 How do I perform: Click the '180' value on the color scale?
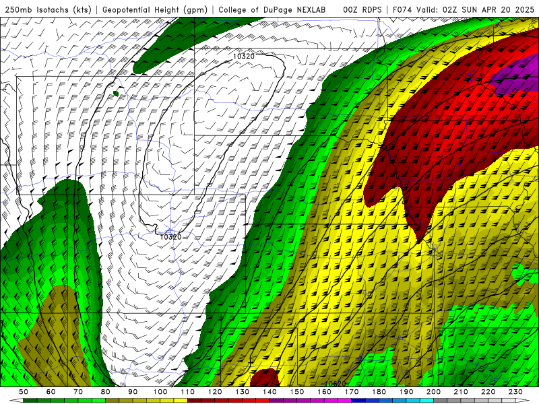tap(379, 392)
